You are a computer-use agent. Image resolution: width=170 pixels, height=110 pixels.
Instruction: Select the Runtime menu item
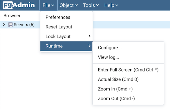point(66,46)
